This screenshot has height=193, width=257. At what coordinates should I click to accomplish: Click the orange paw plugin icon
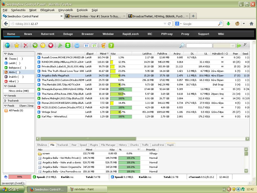(x=103, y=45)
